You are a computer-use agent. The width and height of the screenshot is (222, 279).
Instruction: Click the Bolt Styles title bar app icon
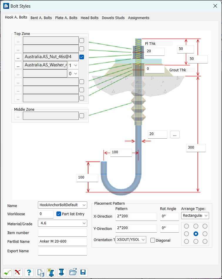[x=6, y=6]
